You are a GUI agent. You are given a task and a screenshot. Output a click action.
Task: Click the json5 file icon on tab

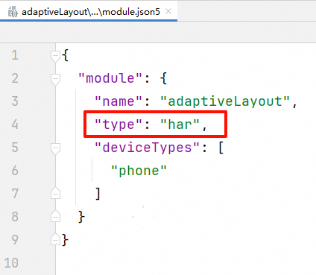[13, 12]
